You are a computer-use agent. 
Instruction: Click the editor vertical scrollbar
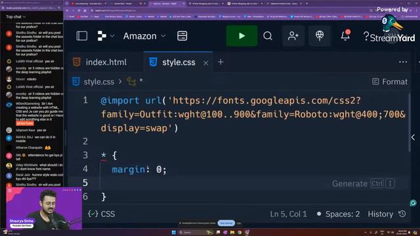coord(409,123)
